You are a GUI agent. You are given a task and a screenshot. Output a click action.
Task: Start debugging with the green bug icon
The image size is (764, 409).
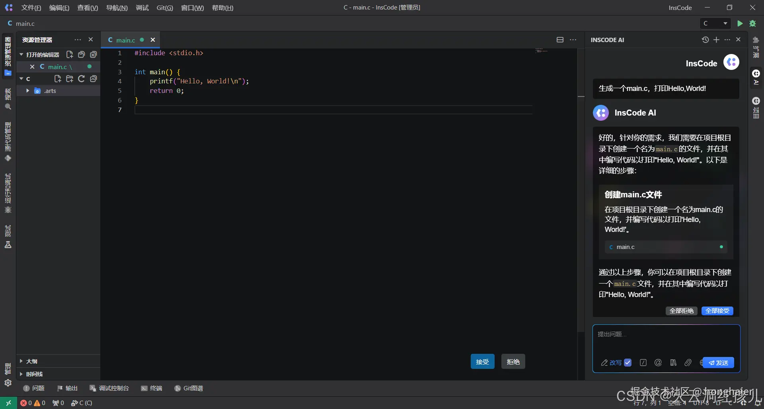point(753,23)
